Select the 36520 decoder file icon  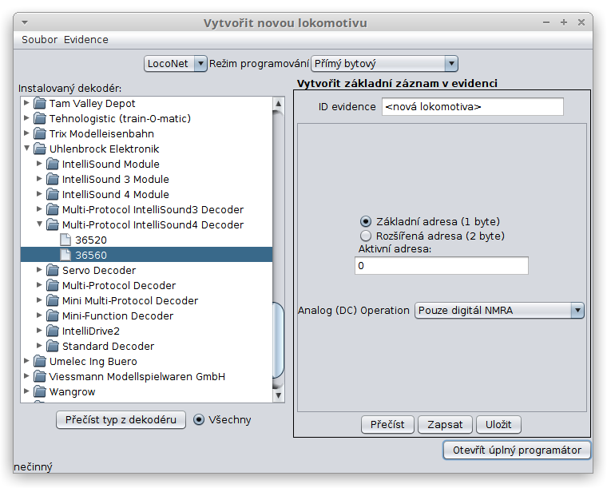coord(66,240)
